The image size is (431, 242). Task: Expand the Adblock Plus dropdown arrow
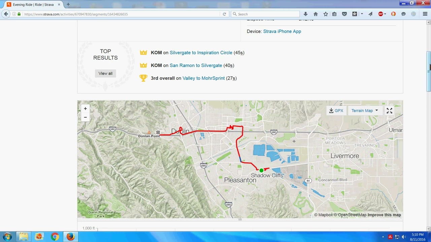(385, 14)
